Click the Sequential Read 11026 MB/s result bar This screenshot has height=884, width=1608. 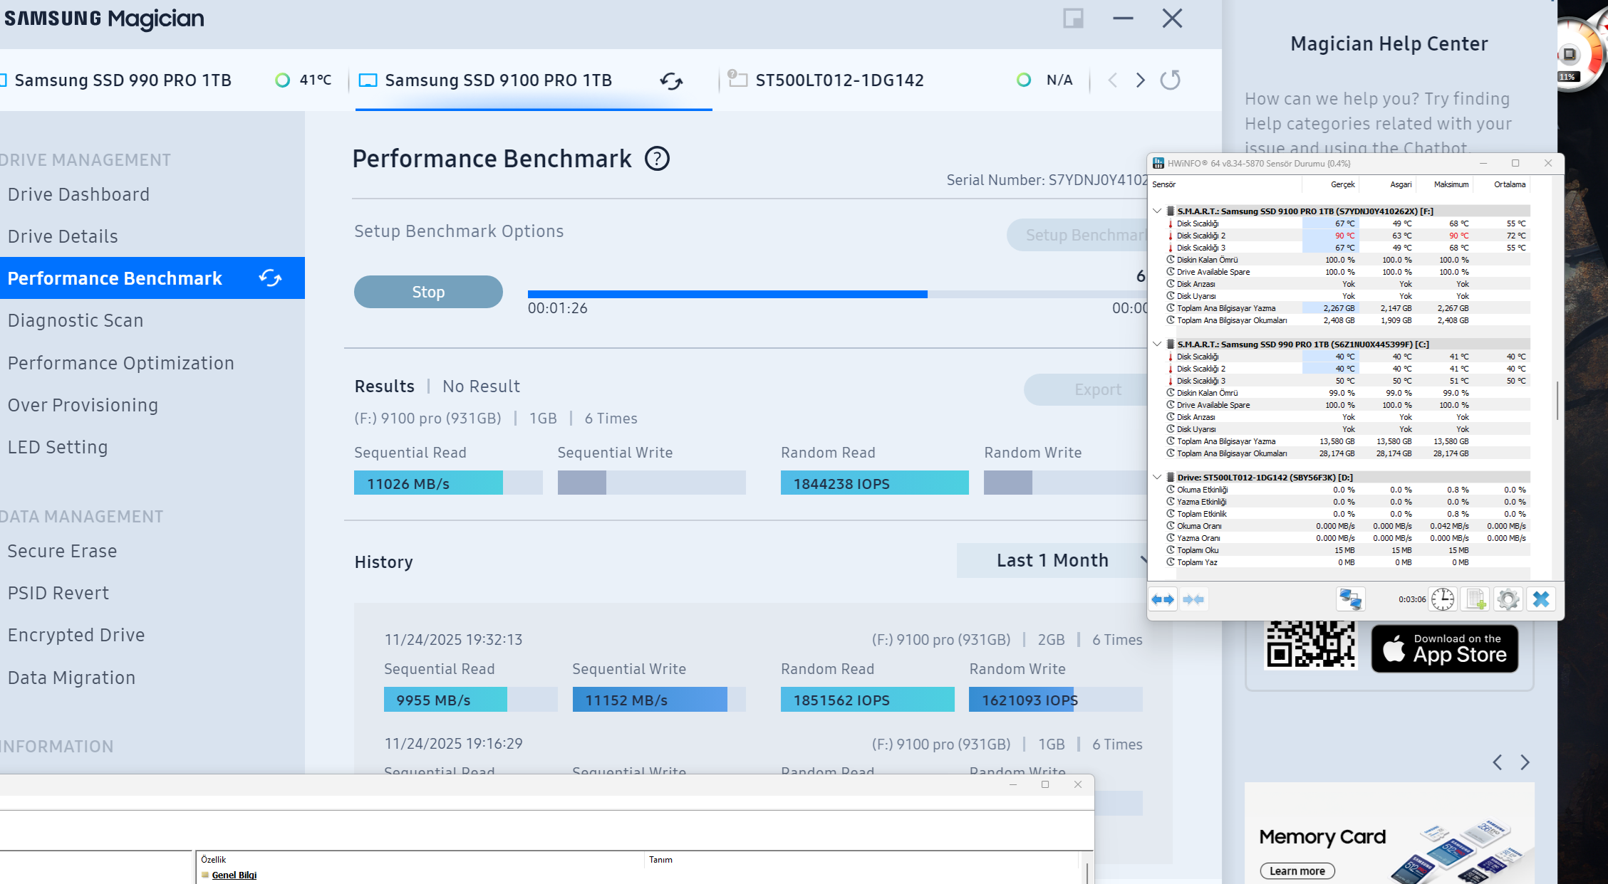448,483
